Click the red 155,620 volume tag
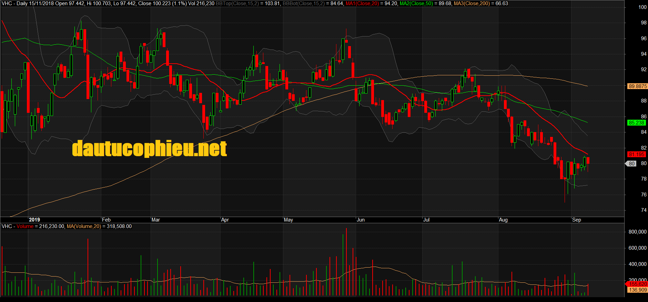The width and height of the screenshot is (648, 302). point(637,284)
